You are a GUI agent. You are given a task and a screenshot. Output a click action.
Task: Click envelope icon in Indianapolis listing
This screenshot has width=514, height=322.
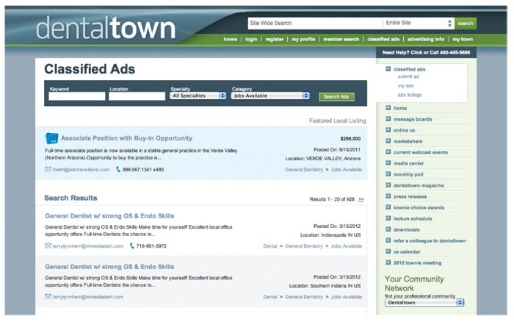coord(48,246)
